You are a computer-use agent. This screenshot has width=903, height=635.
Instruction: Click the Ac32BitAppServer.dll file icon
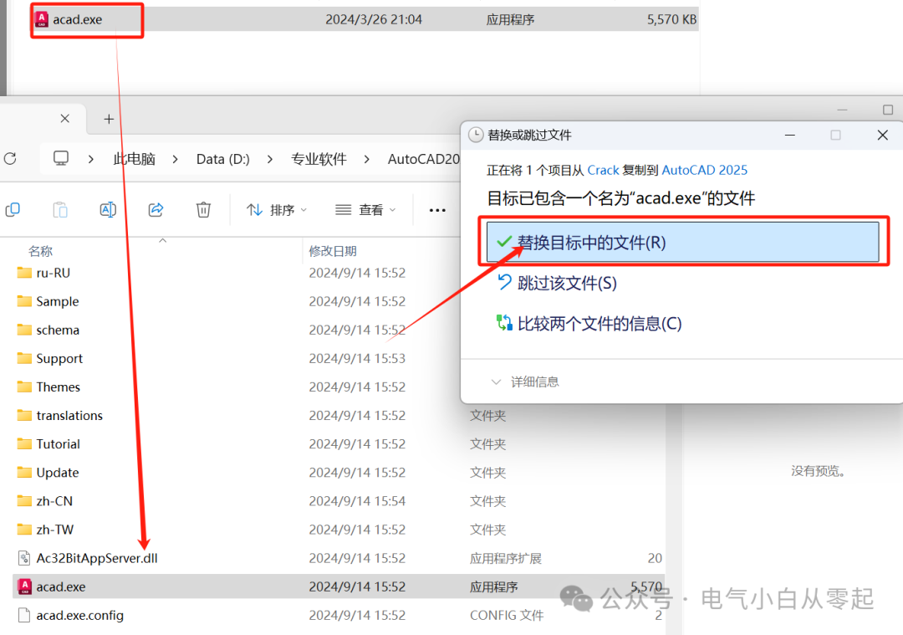[x=24, y=558]
